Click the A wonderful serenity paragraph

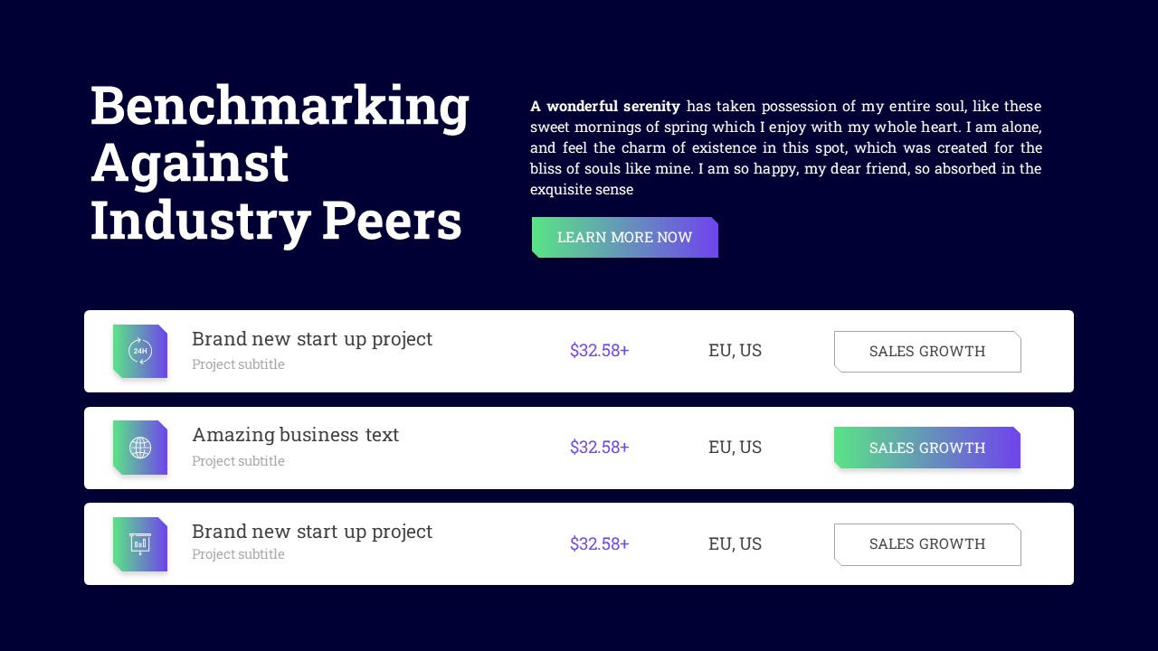[785, 147]
